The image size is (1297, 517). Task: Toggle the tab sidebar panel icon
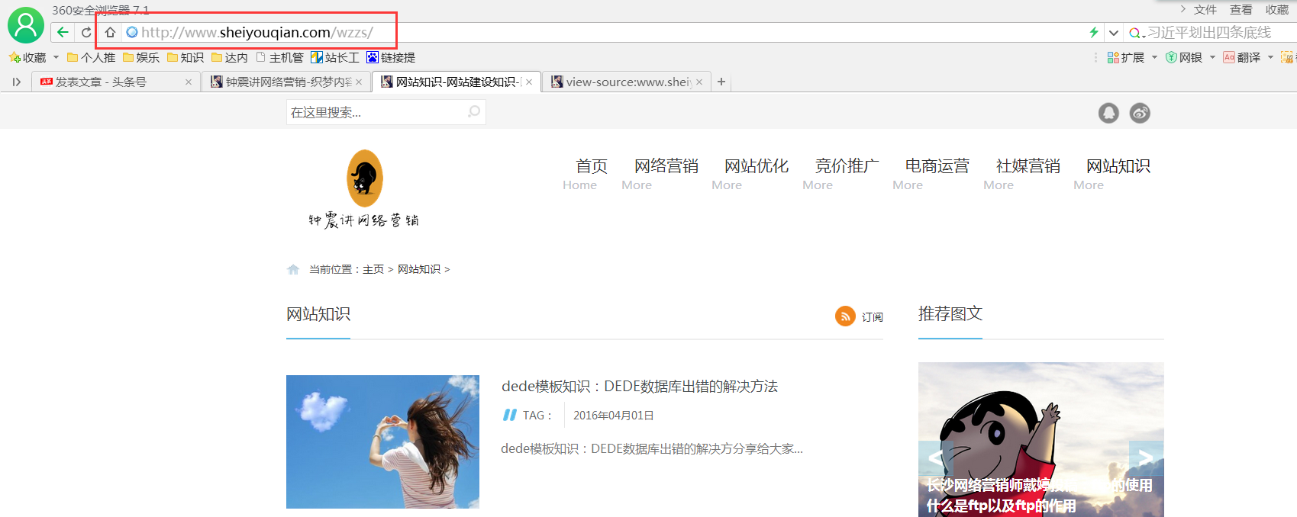click(x=16, y=82)
